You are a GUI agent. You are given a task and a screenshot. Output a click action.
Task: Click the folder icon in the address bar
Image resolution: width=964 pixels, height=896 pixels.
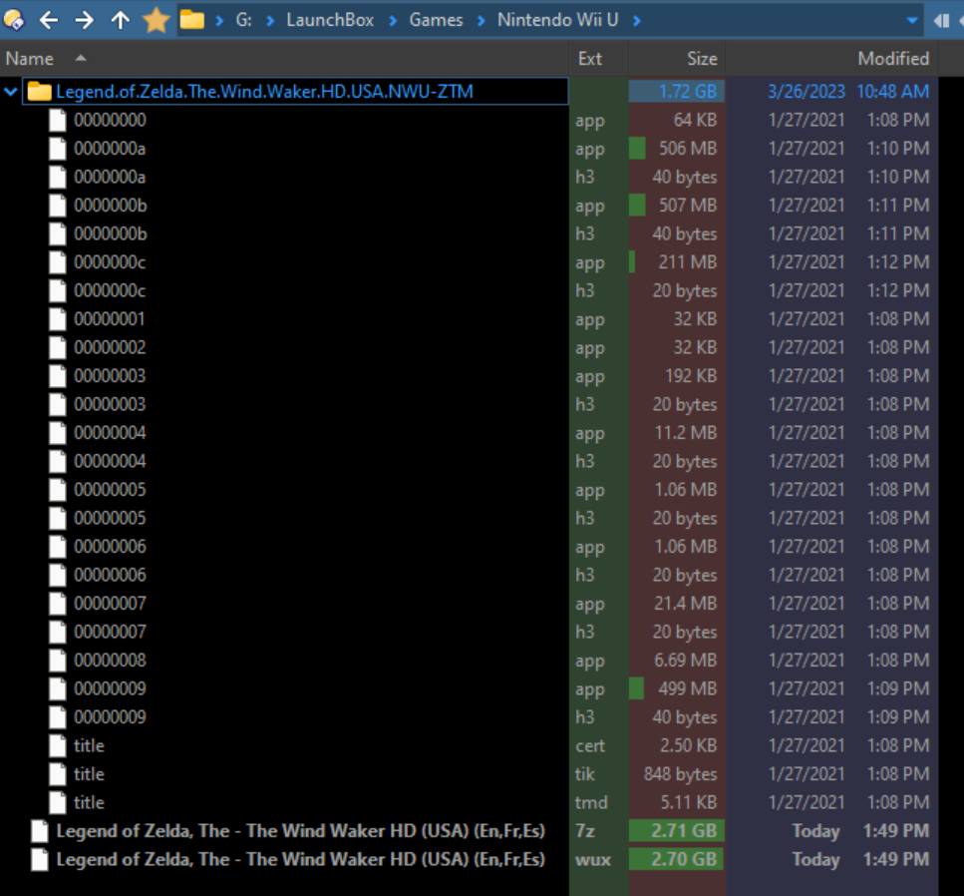[x=191, y=20]
